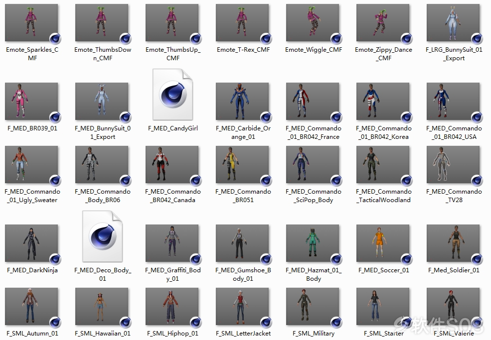Select the F_MED_Commando_BR051 thumbnail
Image resolution: width=491 pixels, height=340 pixels.
coord(242,165)
